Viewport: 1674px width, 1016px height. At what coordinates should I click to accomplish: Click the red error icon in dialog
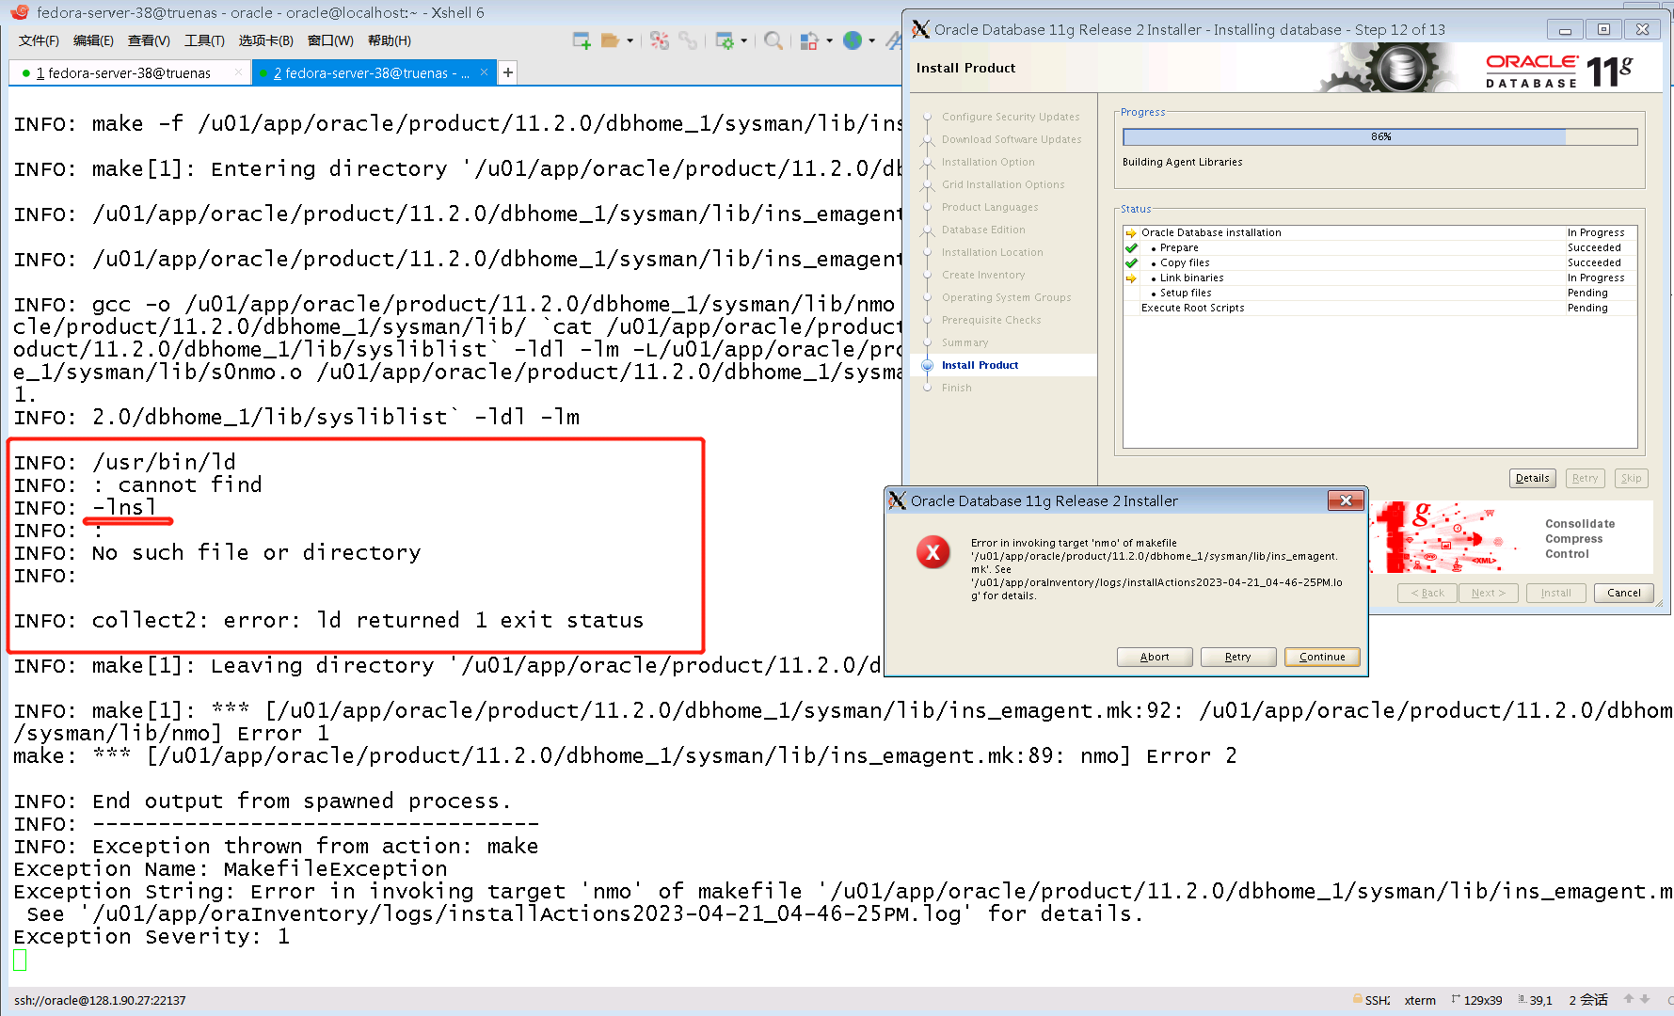click(933, 552)
